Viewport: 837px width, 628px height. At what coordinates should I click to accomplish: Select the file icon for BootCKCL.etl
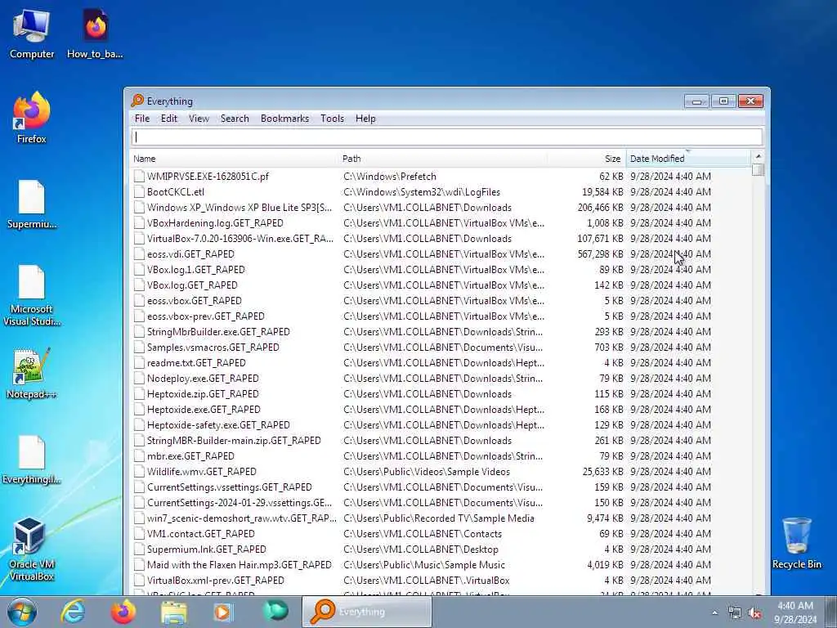(139, 191)
